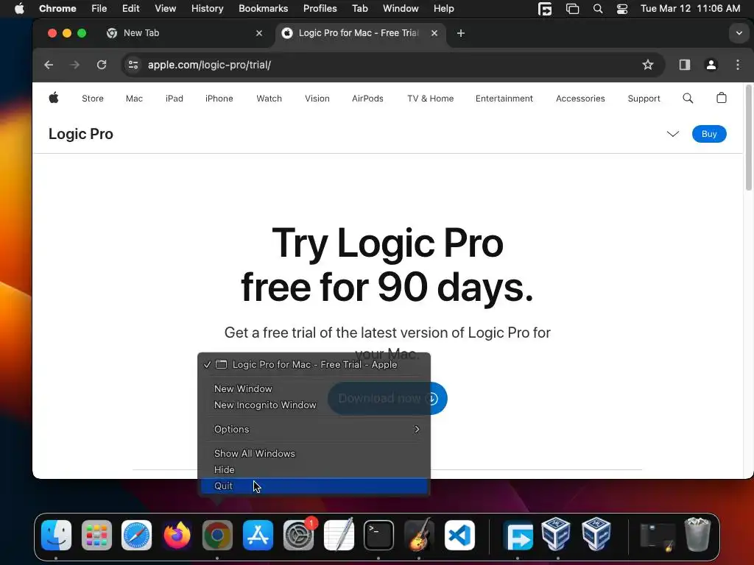Open Chrome's three-dot menu
The height and width of the screenshot is (565, 754).
pyautogui.click(x=738, y=65)
